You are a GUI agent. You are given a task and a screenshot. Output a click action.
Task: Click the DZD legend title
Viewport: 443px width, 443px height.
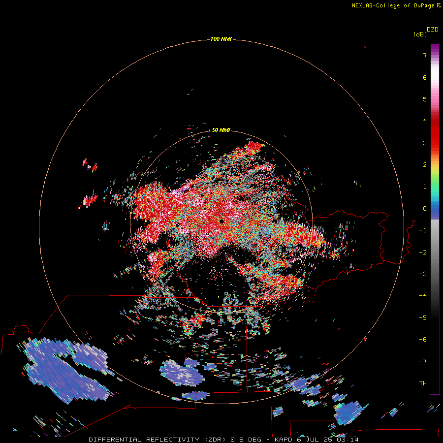coord(433,30)
